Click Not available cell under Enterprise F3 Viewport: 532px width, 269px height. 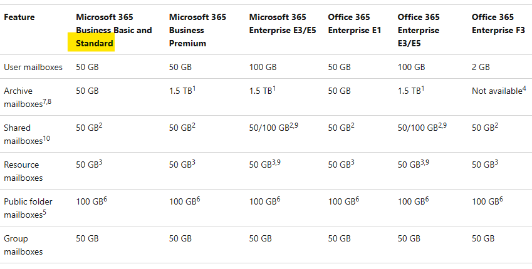point(499,91)
